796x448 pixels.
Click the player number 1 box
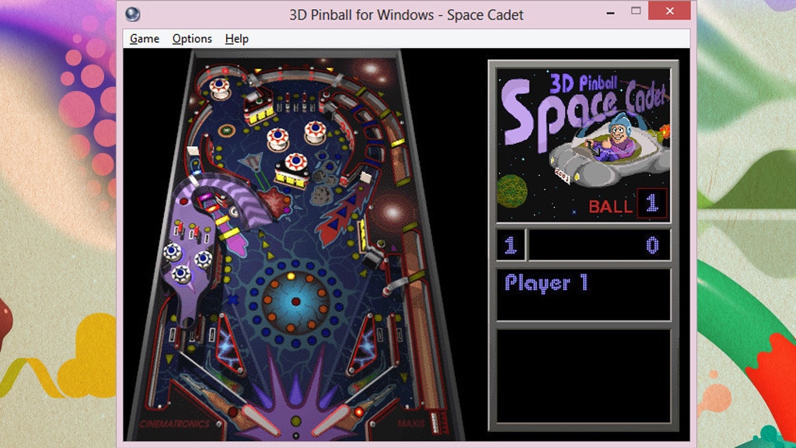tap(511, 245)
